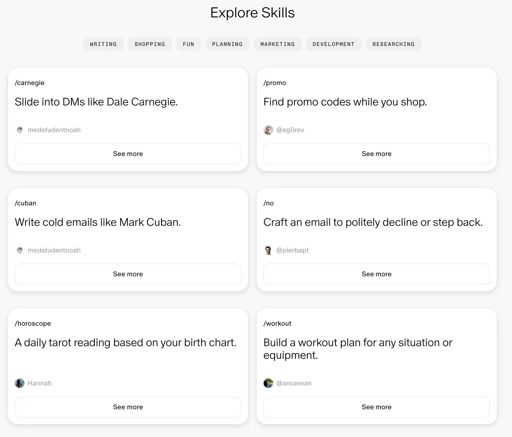Choose the Marketing category filter
512x437 pixels.
pyautogui.click(x=277, y=44)
